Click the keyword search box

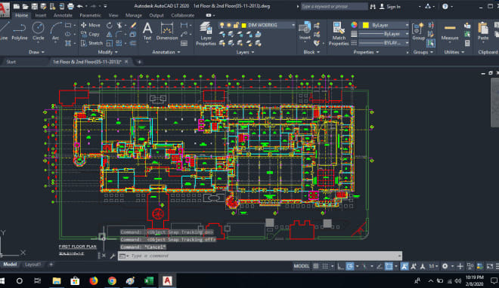[x=334, y=6]
